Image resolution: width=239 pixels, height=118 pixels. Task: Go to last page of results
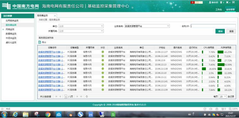point(81,96)
